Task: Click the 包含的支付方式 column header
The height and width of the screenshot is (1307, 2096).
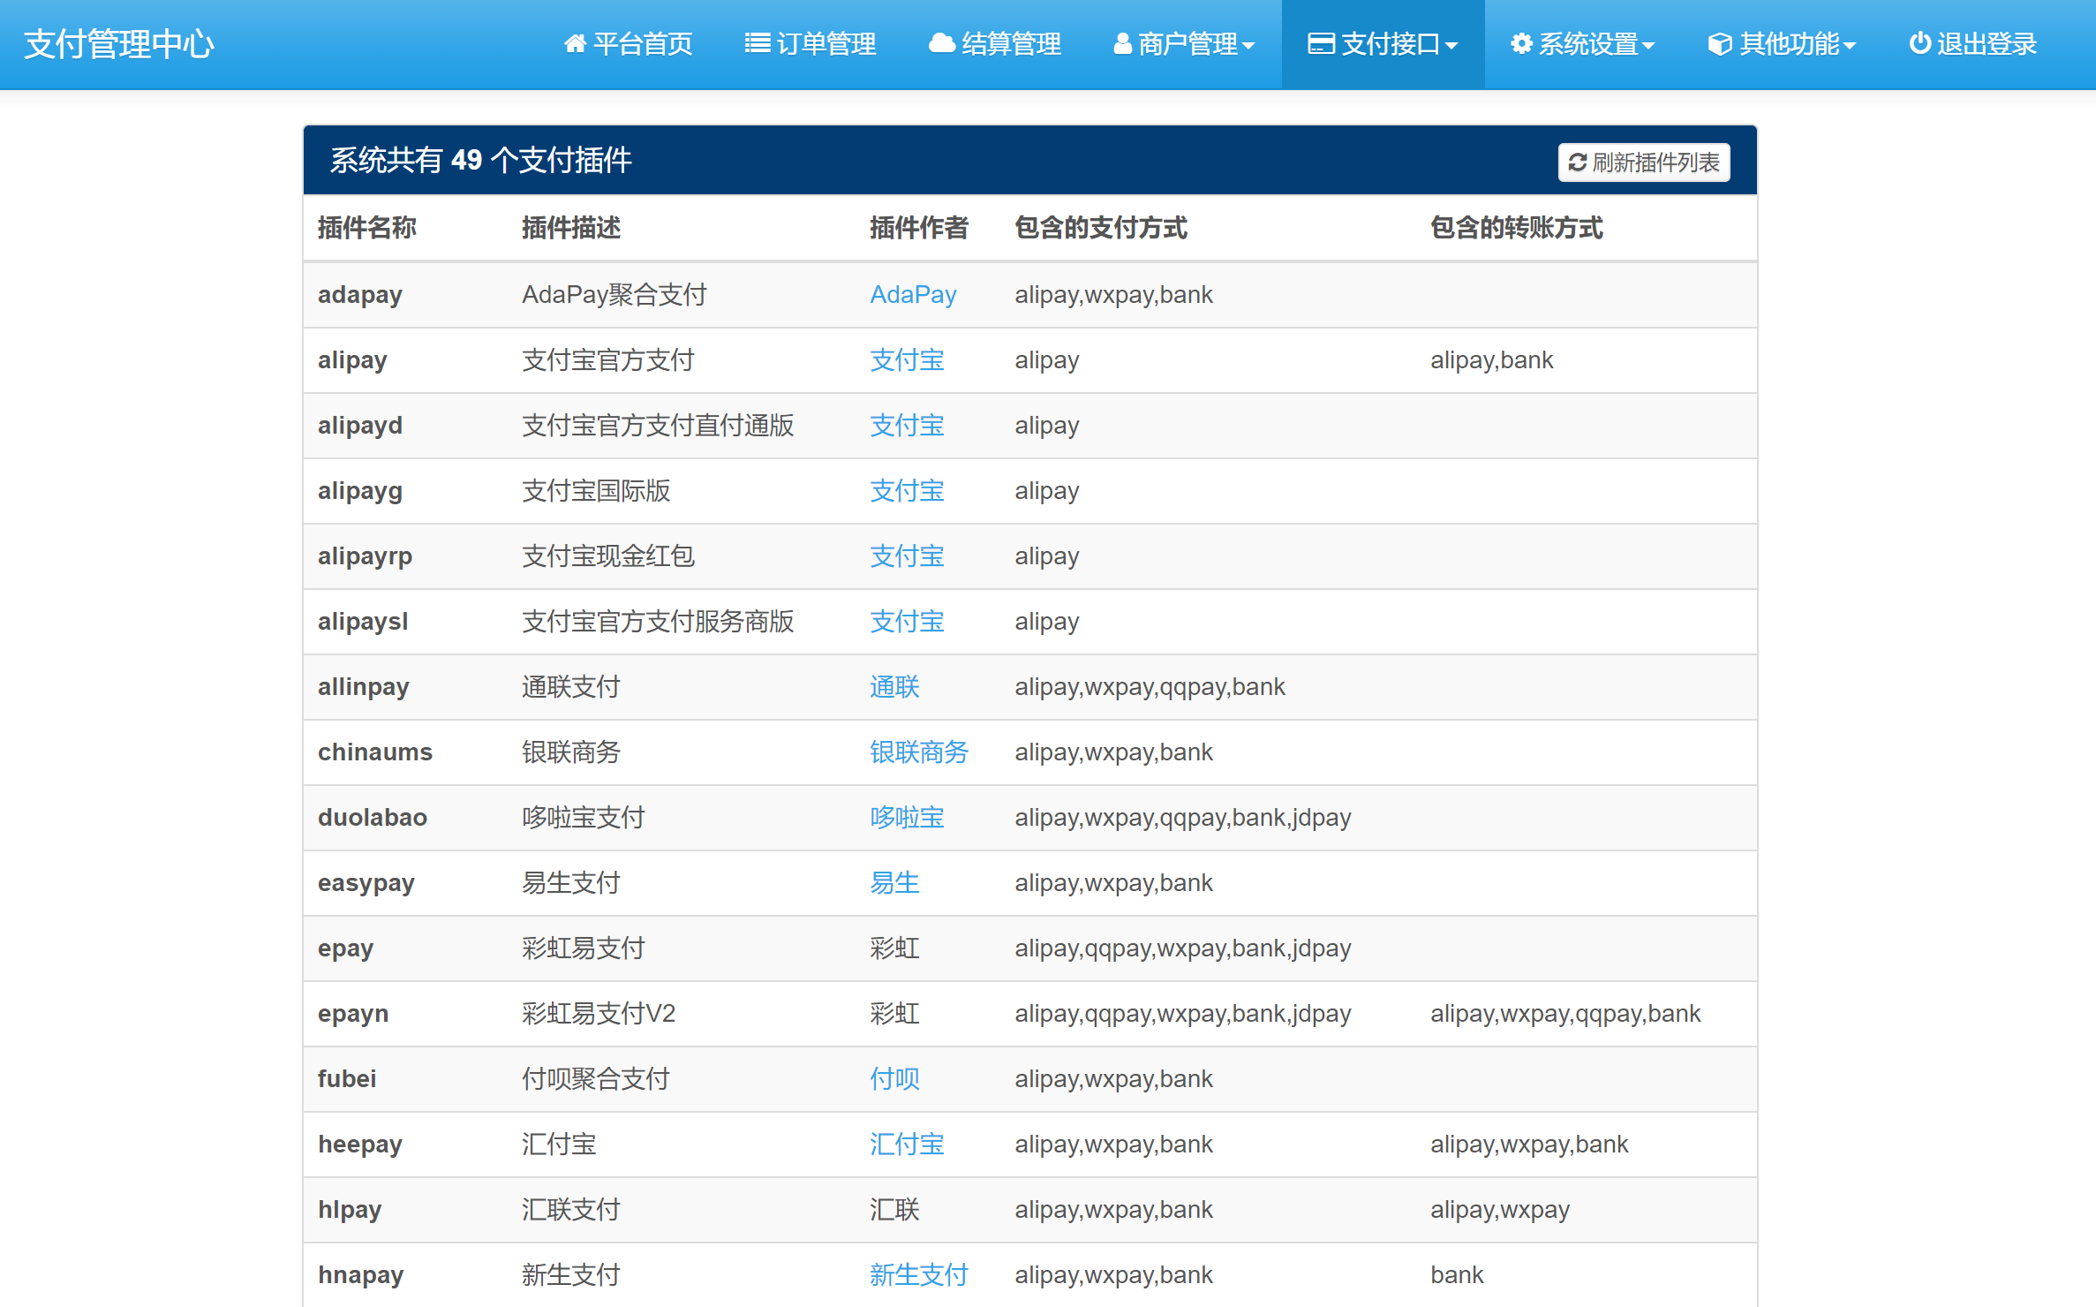Action: click(x=1101, y=228)
